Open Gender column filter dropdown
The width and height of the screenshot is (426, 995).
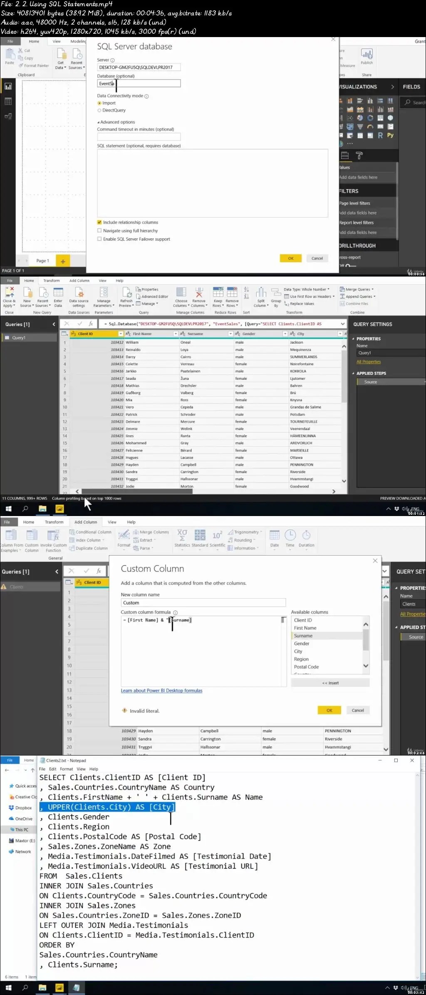pos(285,334)
